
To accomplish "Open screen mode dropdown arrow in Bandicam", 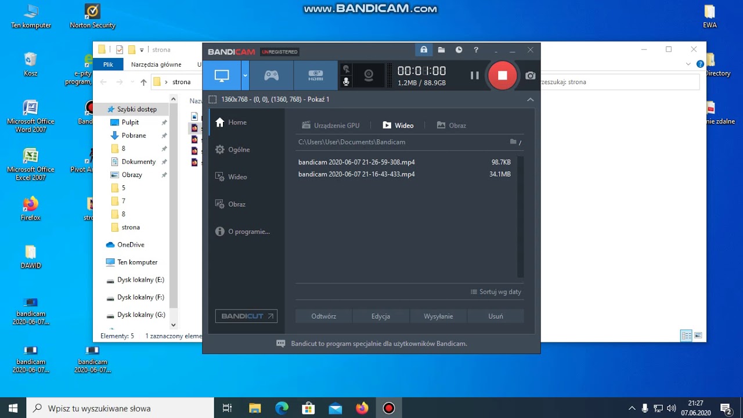I will coord(246,75).
